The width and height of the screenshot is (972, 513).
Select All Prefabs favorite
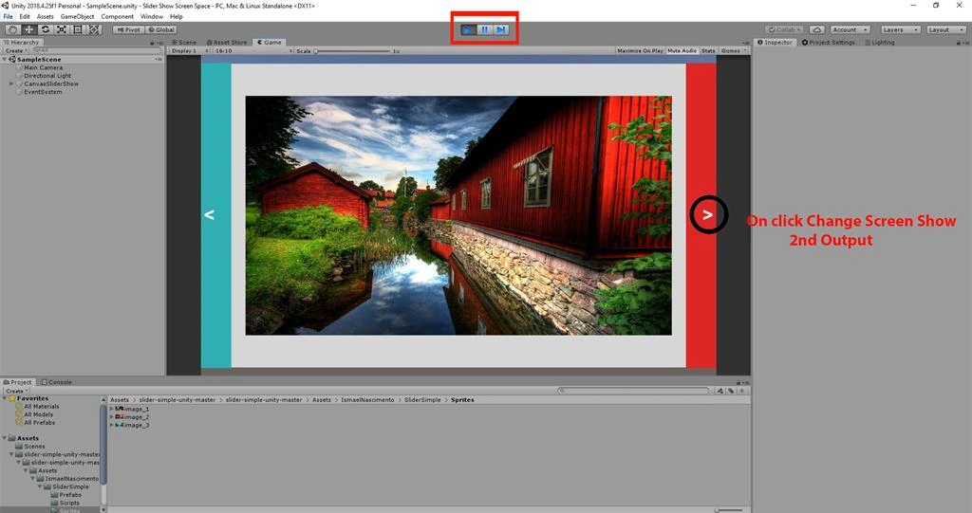pos(39,423)
